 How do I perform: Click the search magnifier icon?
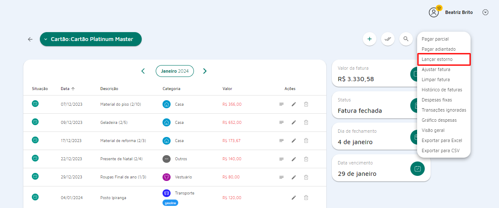406,39
